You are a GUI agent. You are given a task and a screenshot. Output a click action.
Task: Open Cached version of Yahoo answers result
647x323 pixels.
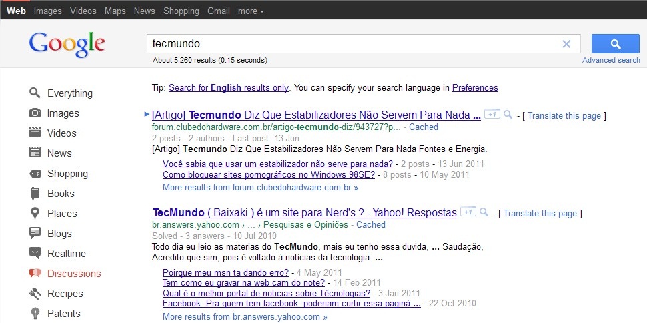[371, 225]
